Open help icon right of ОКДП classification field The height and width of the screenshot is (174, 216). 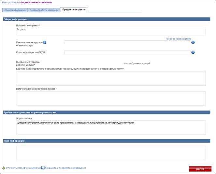click(193, 52)
